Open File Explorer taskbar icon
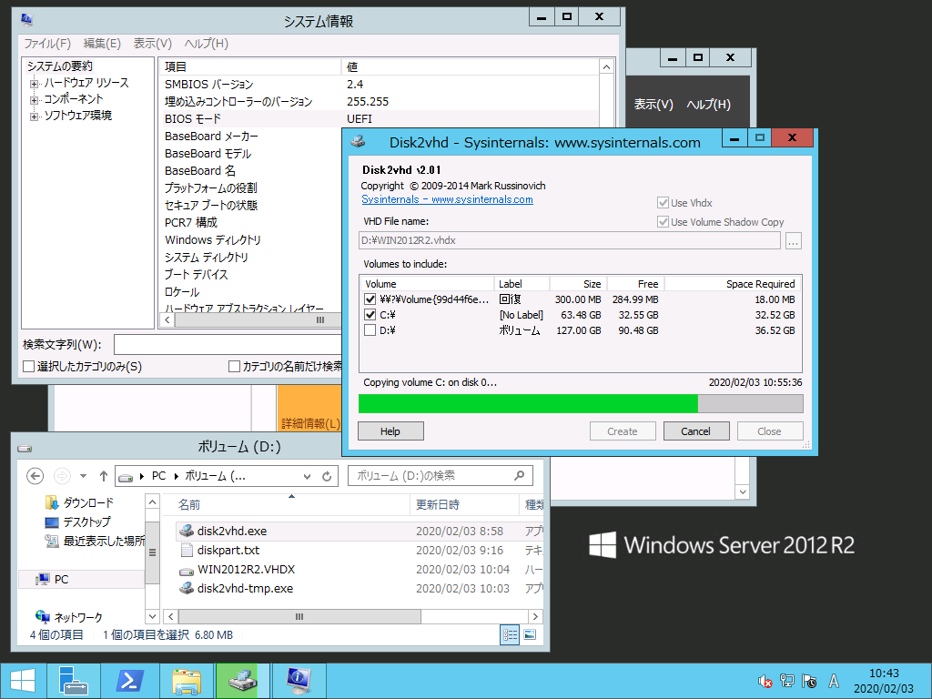Screen dimensions: 932x699 (187, 681)
